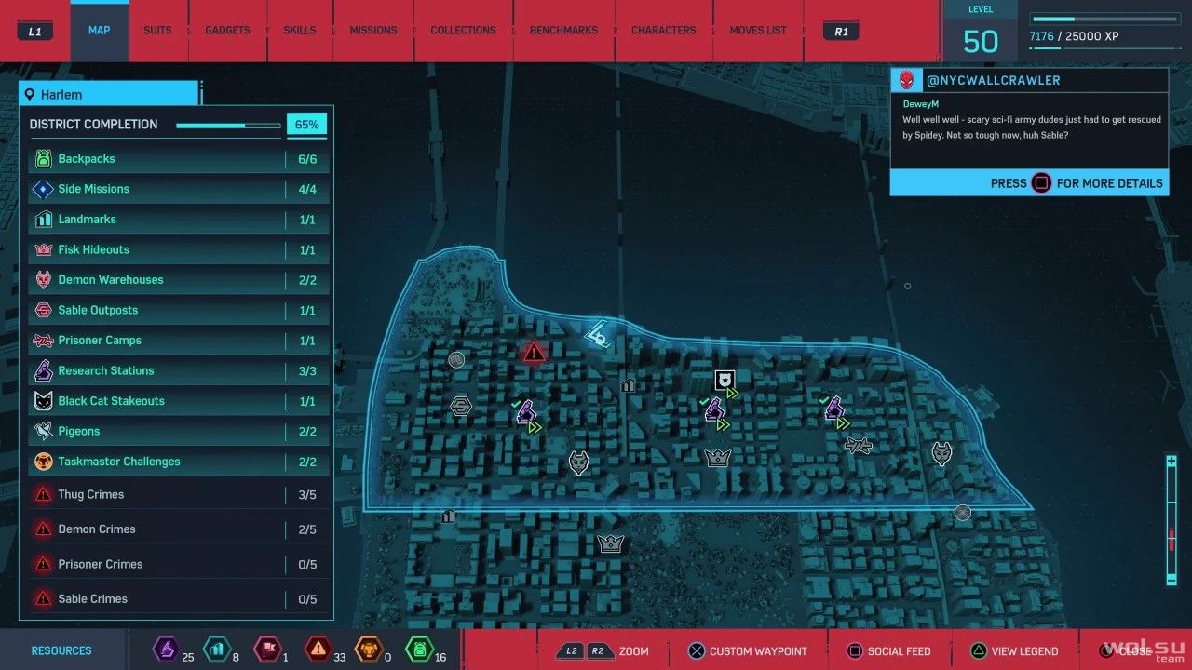Click the Taskmaster Challenges orange icon
The image size is (1192, 670).
point(43,462)
